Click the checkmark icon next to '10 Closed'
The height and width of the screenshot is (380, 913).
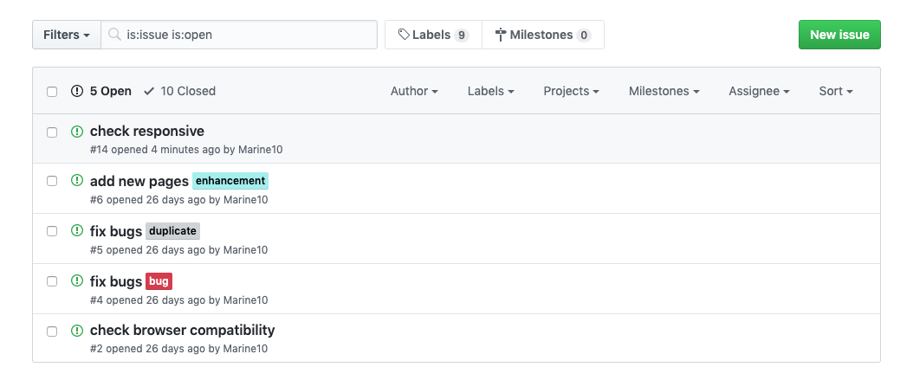149,91
